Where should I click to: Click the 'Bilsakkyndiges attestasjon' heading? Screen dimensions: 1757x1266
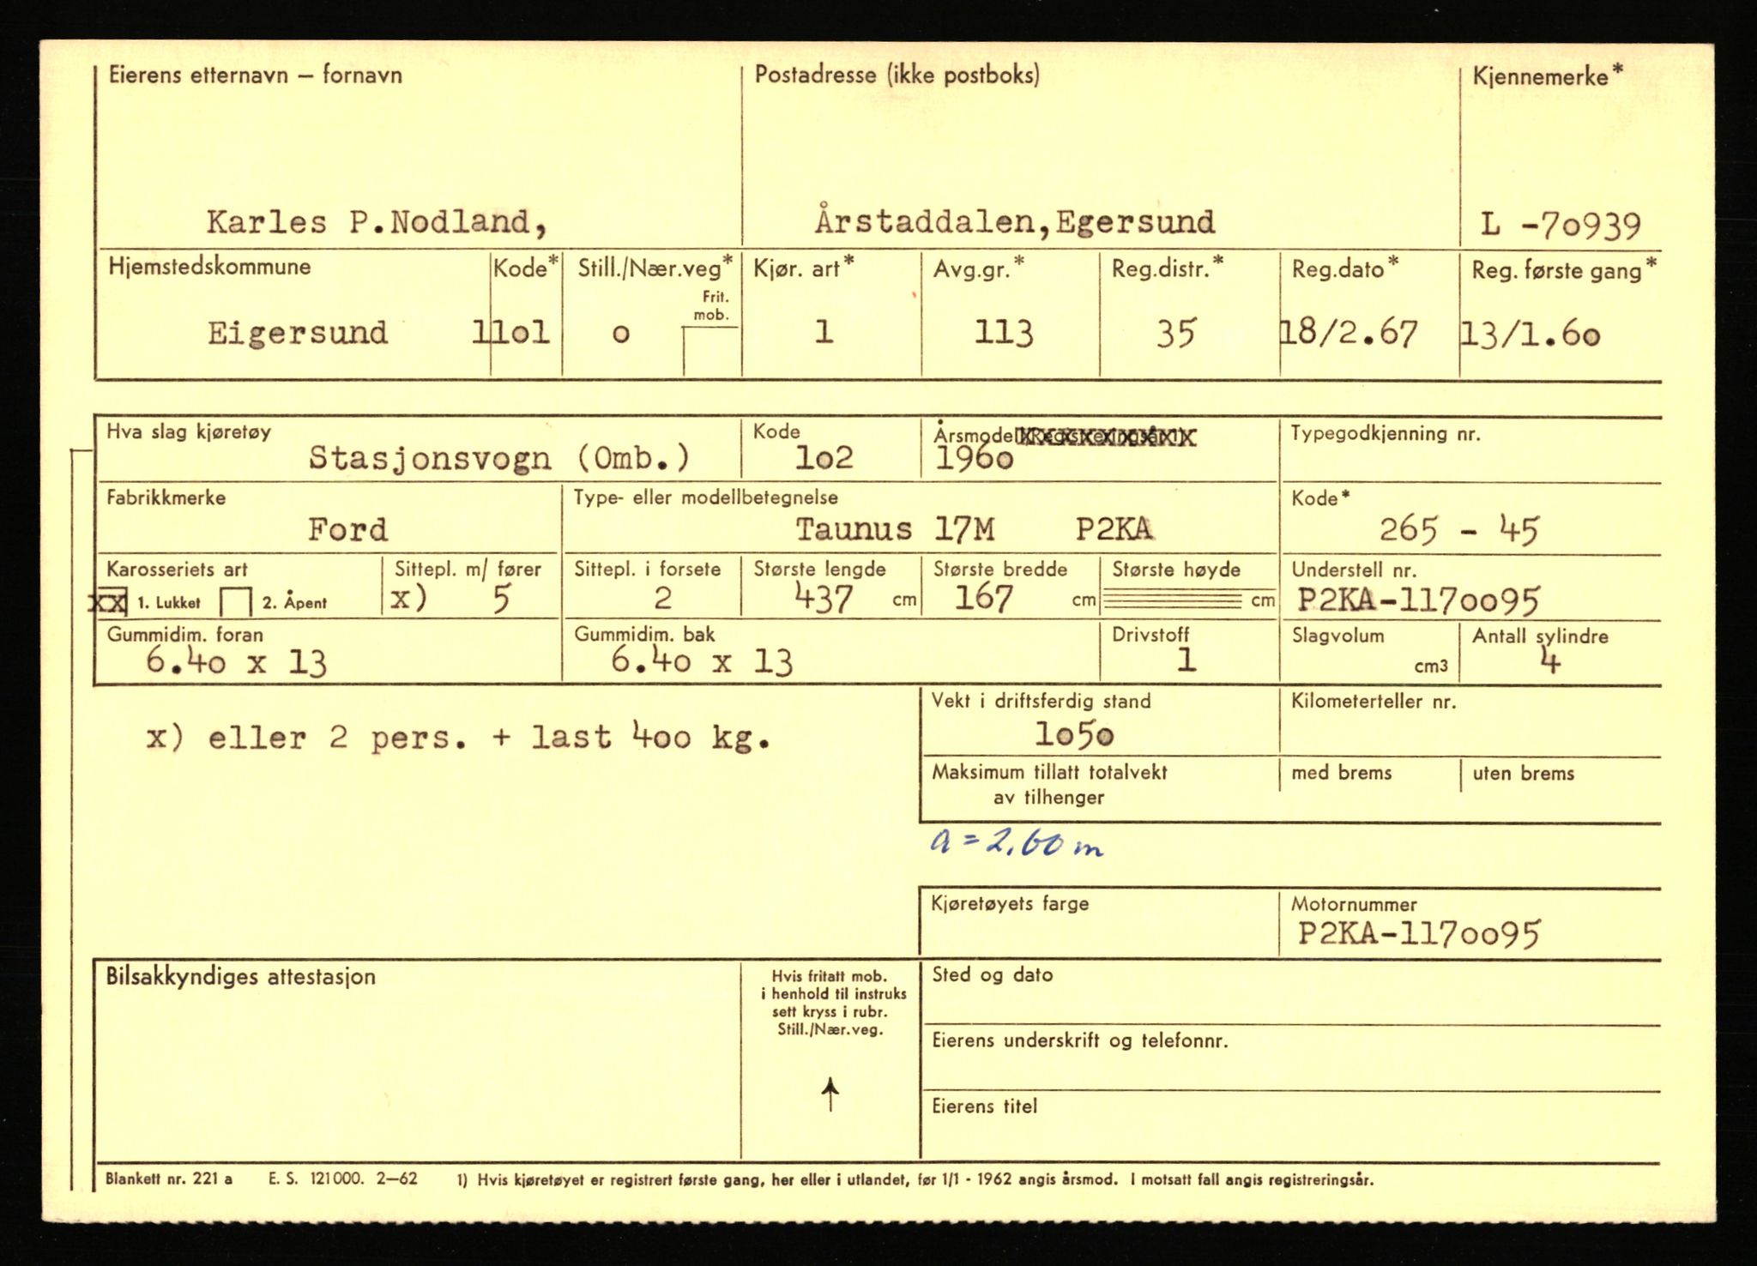click(x=240, y=977)
